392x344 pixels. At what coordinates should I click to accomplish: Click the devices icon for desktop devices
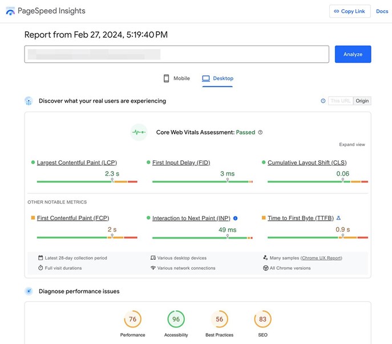click(x=153, y=258)
